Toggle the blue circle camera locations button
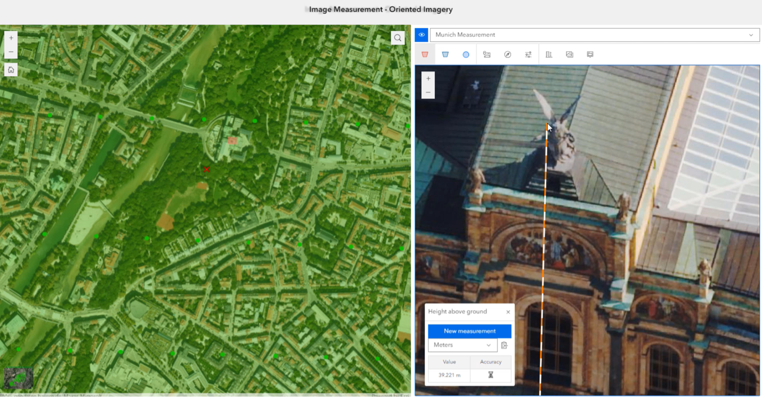This screenshot has height=399, width=762. point(466,54)
